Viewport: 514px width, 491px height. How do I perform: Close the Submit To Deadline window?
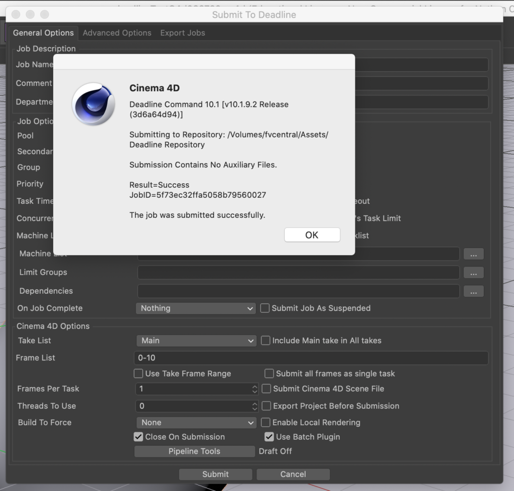[16, 15]
